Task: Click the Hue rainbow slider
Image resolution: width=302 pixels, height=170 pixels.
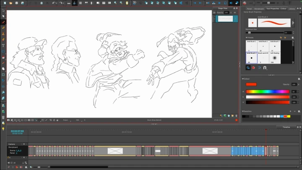Action: pos(268,91)
